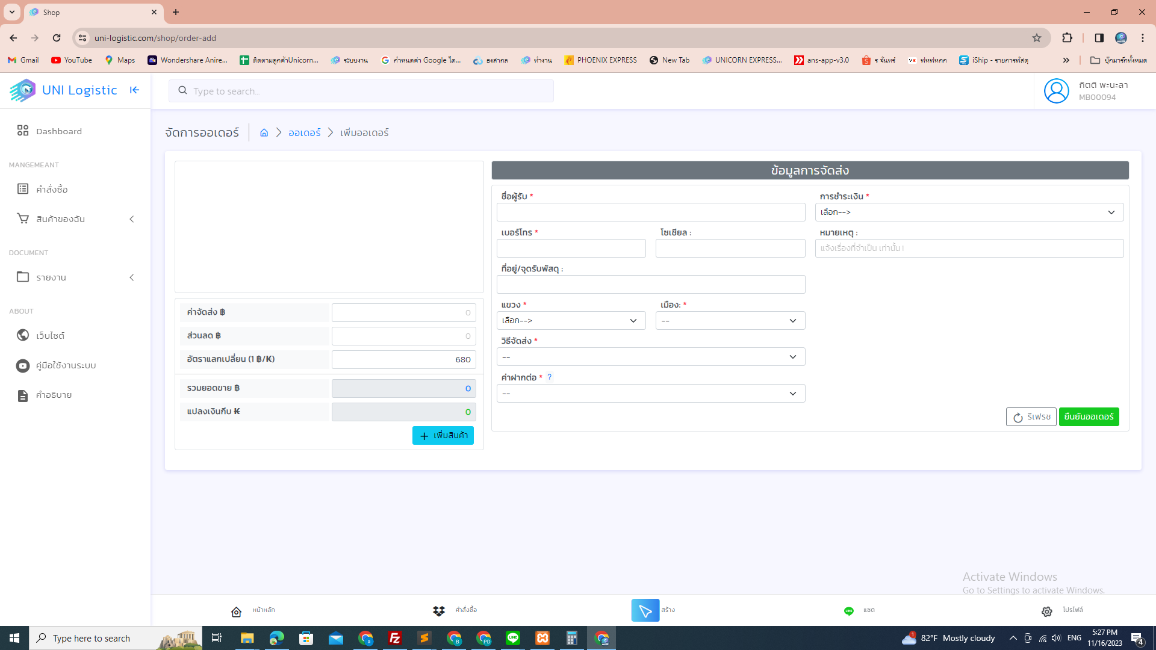Open the คำสั่งซื้อ Dropbox-style icon in bottom bar
Viewport: 1156px width, 650px height.
coord(439,611)
